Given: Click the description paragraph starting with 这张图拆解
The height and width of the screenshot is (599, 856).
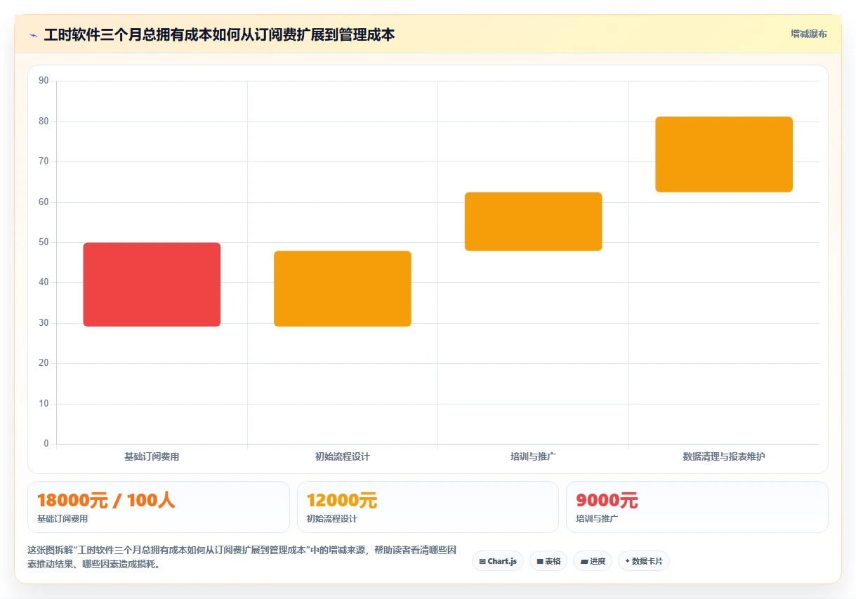Looking at the screenshot, I should (242, 557).
